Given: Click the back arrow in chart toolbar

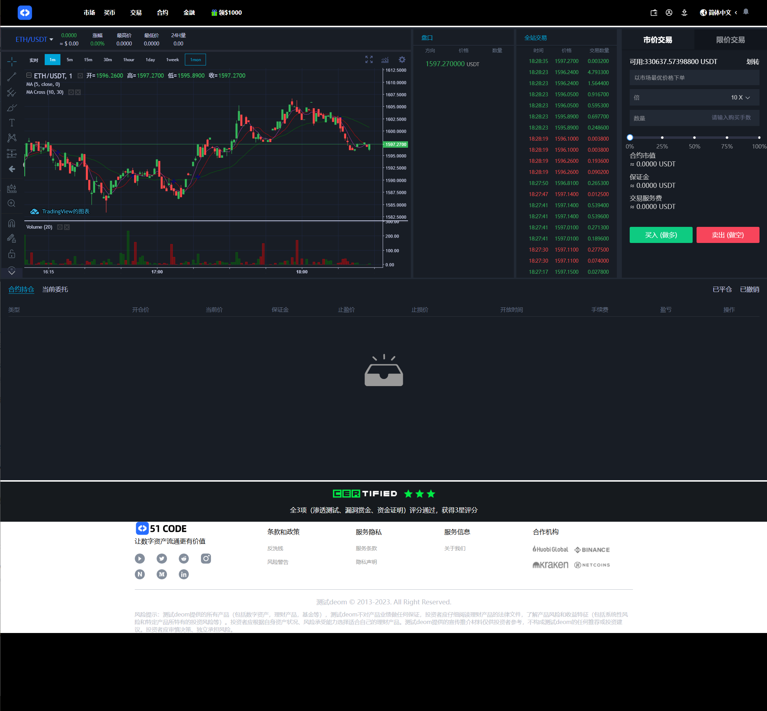Looking at the screenshot, I should click(x=11, y=169).
